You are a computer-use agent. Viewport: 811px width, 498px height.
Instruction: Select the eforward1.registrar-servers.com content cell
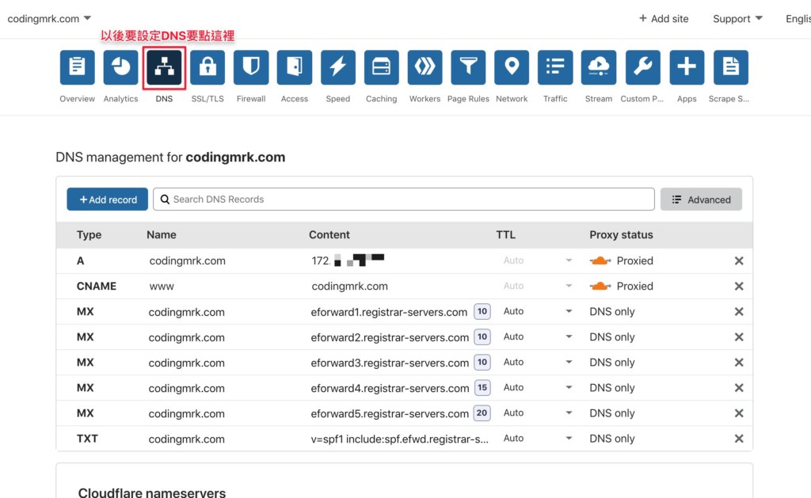tap(389, 312)
